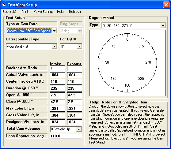Click the degree wheel preview graphic

coord(127,63)
